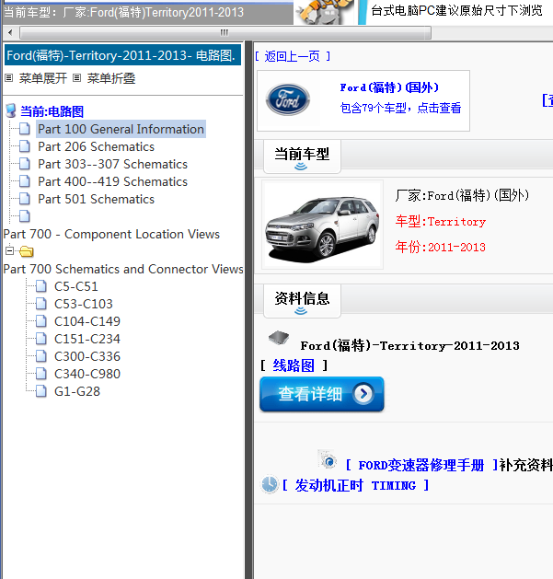553x579 pixels.
Task: Click the page icon beside C104-C149
Action: click(41, 321)
